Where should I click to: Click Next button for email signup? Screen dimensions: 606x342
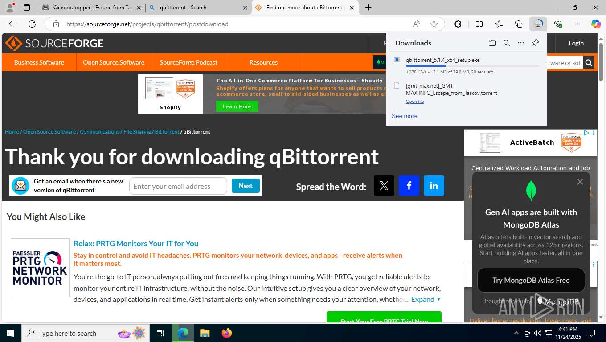tap(246, 186)
